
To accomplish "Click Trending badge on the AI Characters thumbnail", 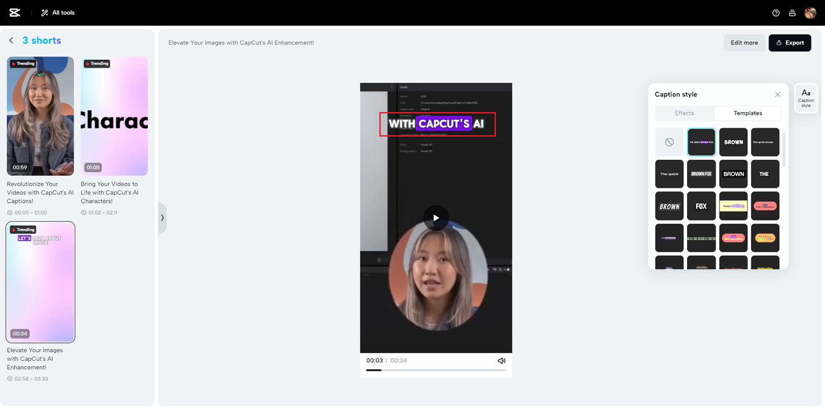I will click(97, 64).
